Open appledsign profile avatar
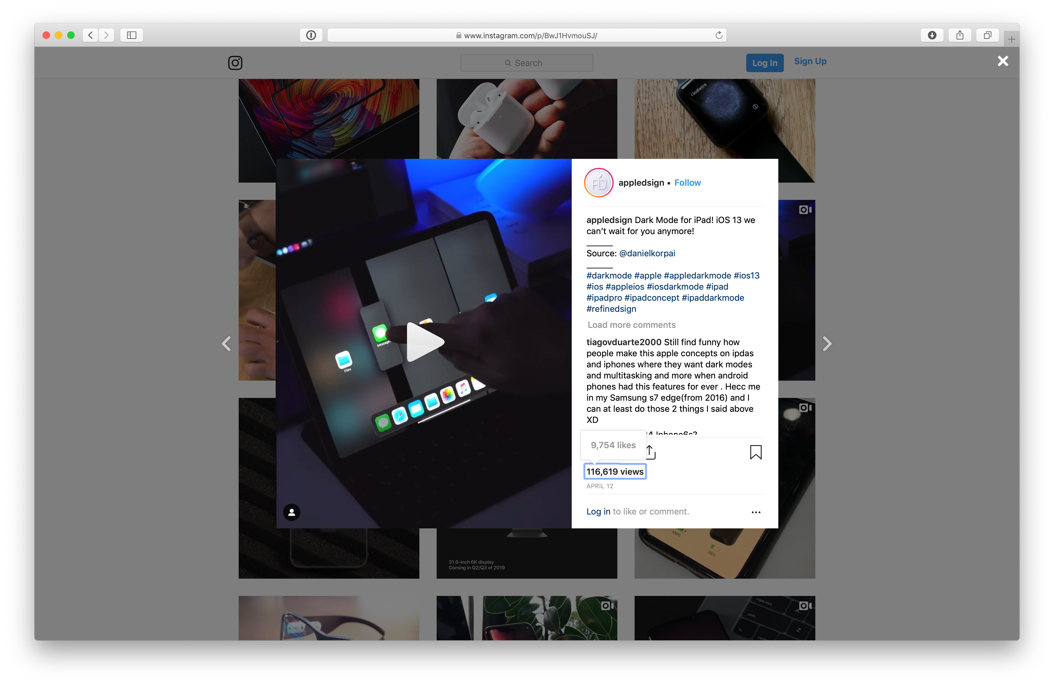 point(599,183)
